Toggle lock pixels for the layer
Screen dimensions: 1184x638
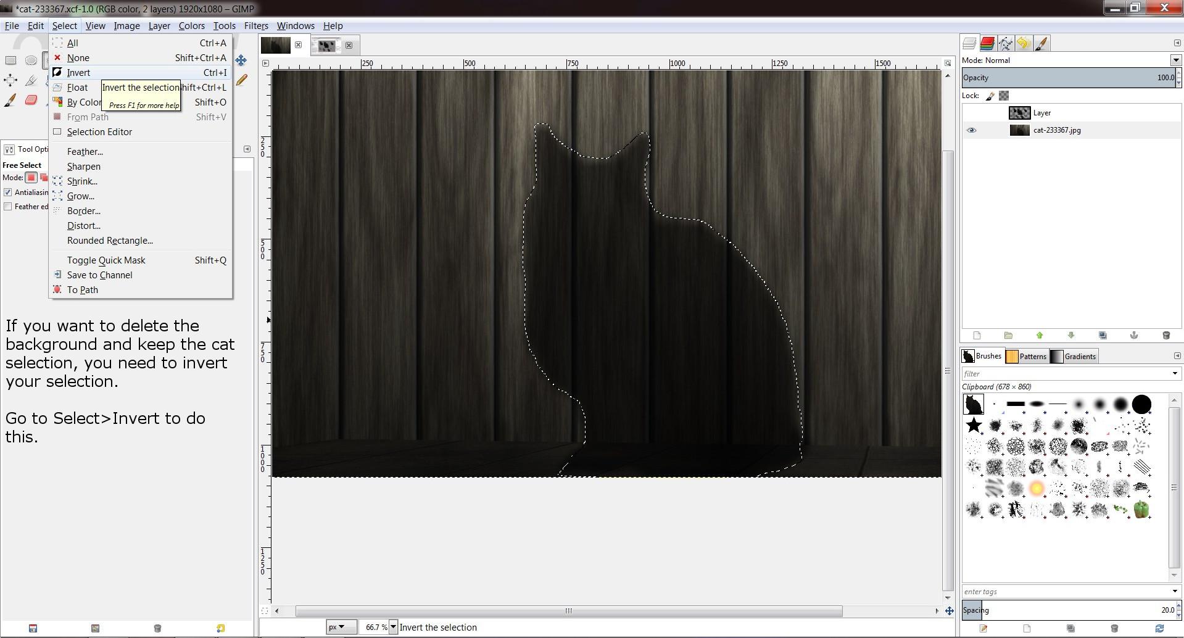point(990,96)
